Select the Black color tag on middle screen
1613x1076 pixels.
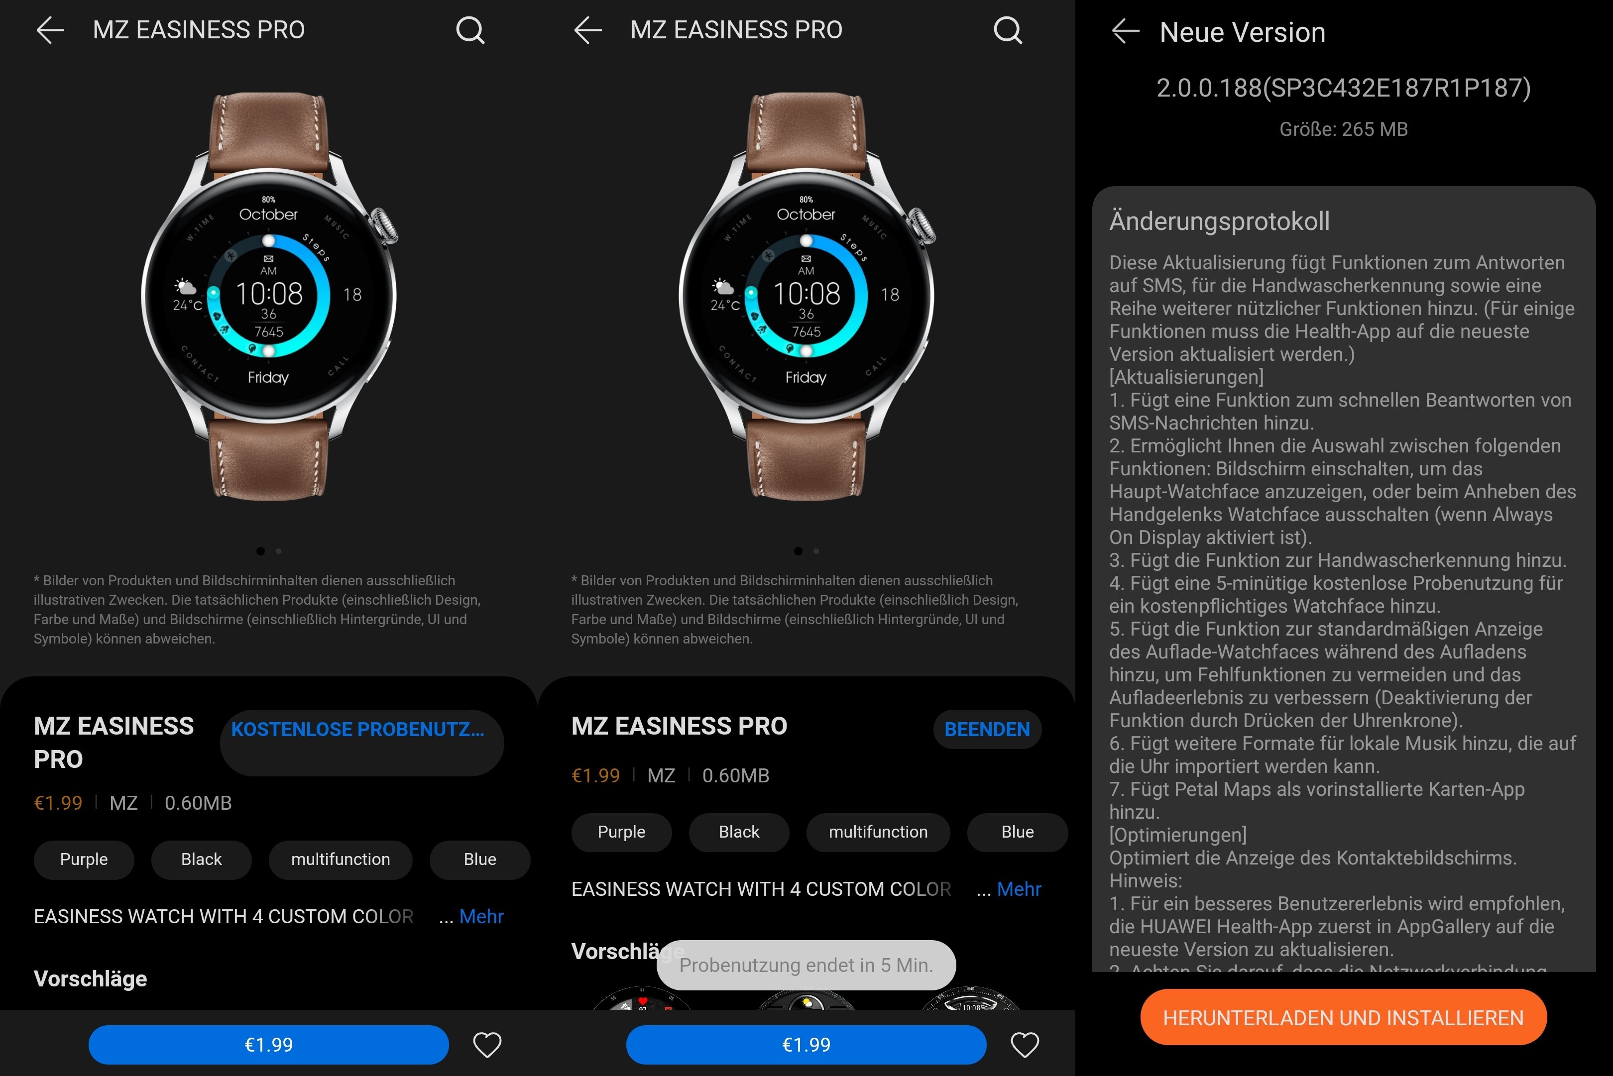coord(737,832)
